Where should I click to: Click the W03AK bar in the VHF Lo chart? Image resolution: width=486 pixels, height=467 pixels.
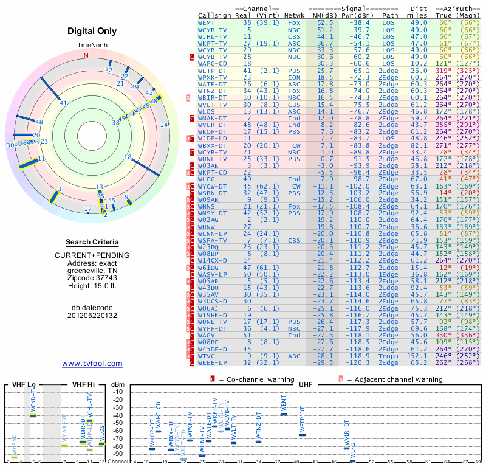coord(14,458)
